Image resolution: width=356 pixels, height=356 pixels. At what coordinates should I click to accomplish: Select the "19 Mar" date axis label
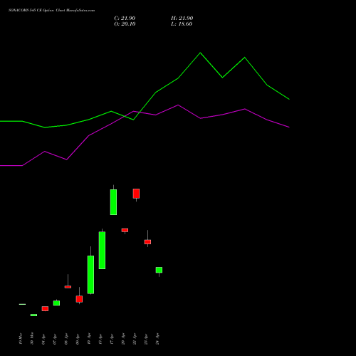[21, 339]
